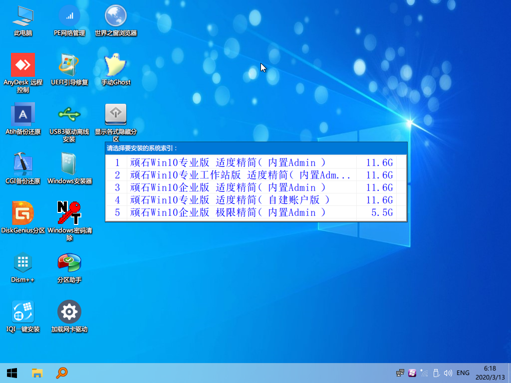511x383 pixels.
Task: Open File Explorer from the taskbar
Action: tap(37, 373)
